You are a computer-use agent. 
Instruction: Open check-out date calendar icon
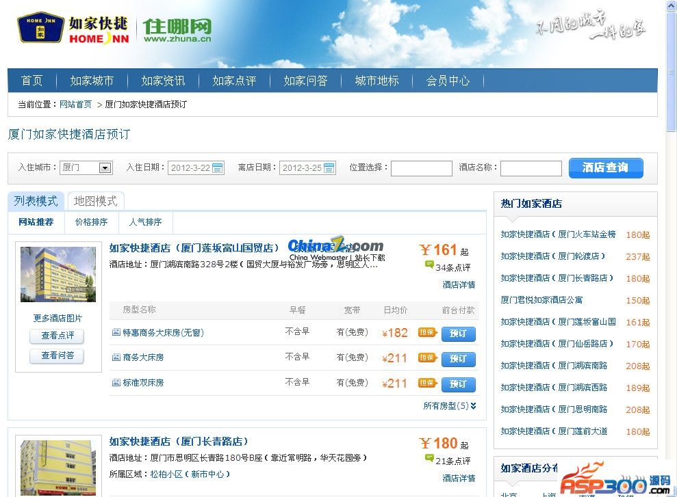329,167
